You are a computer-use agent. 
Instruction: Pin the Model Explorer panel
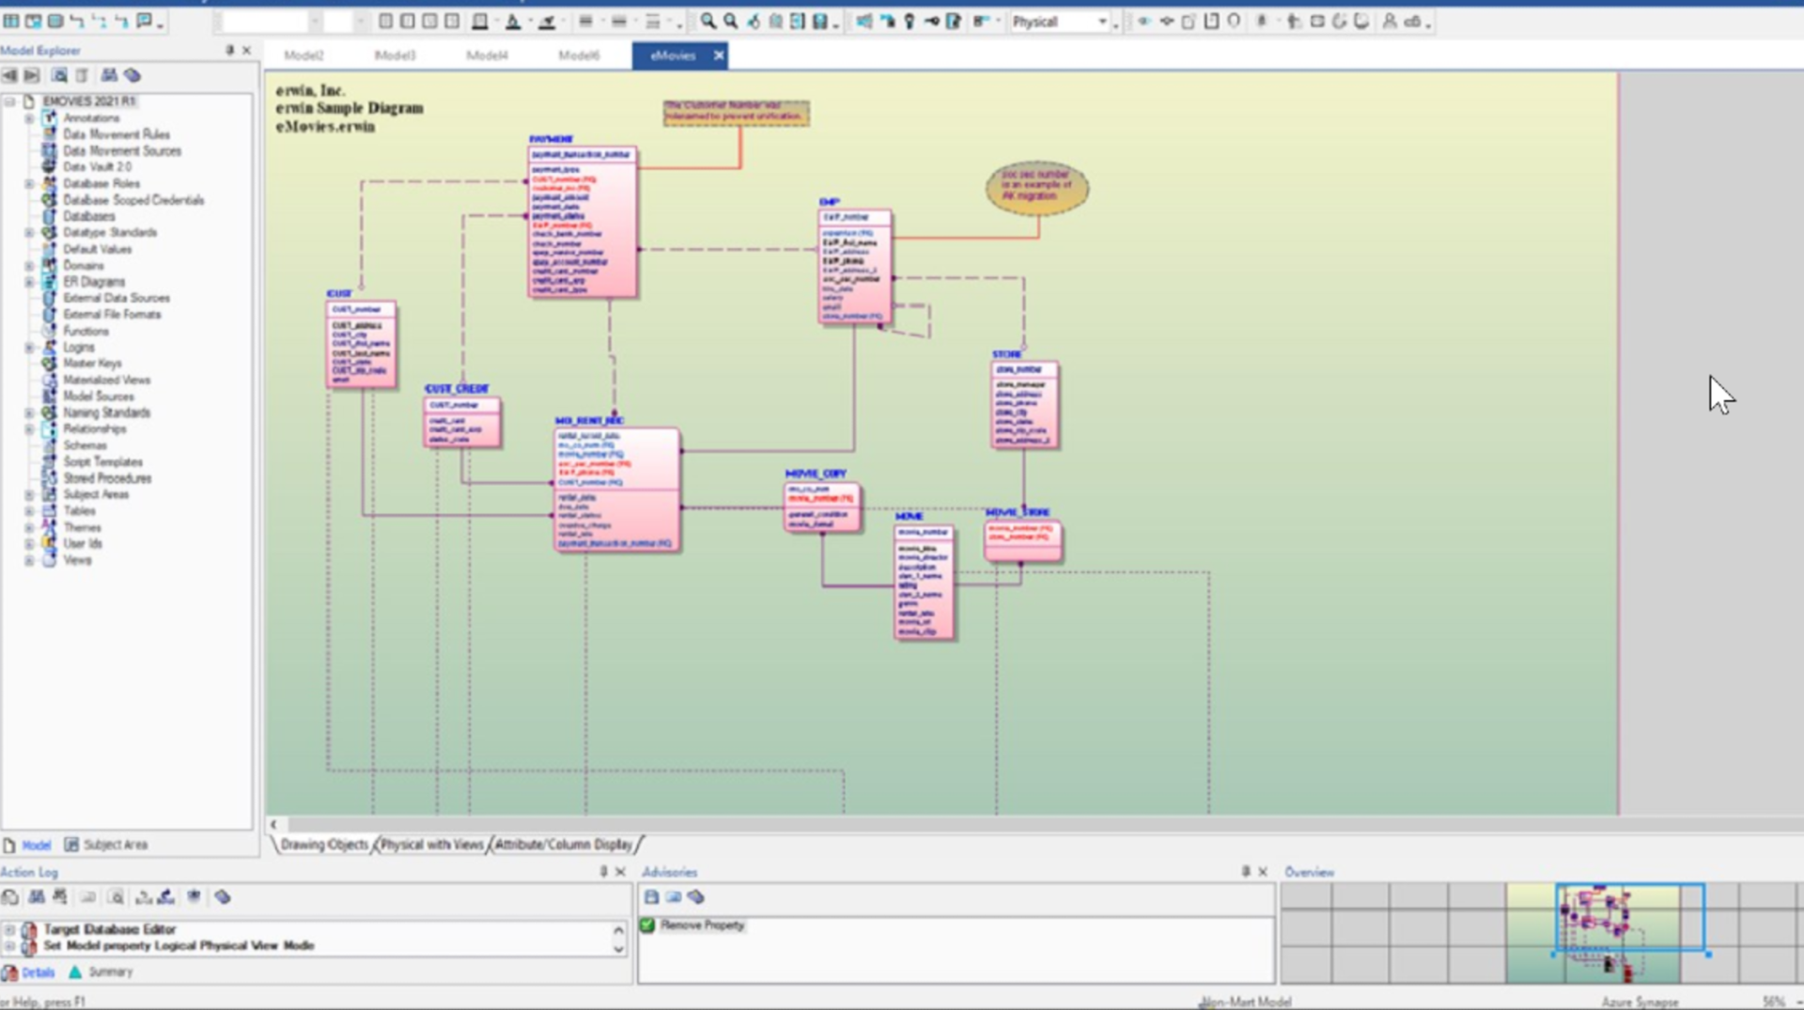229,51
